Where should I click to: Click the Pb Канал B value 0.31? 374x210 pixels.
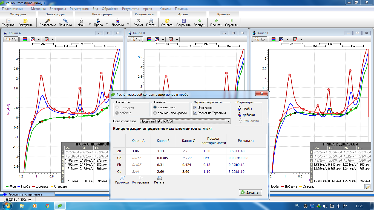click(x=160, y=165)
